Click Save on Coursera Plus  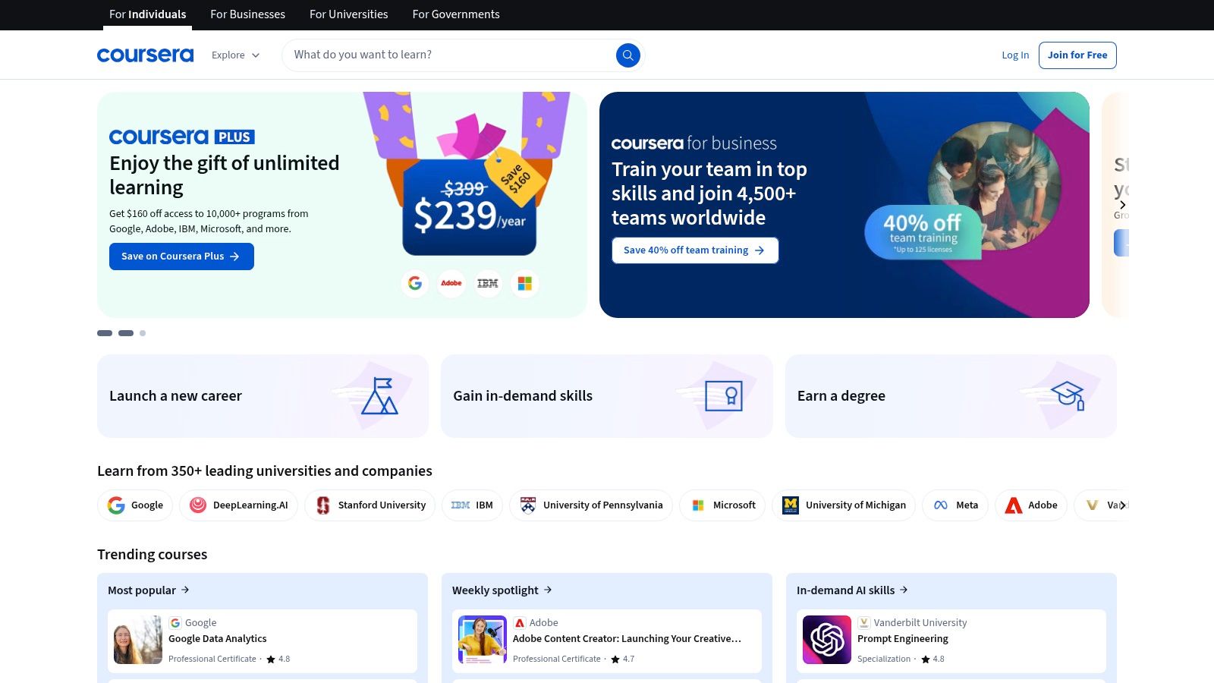point(181,257)
